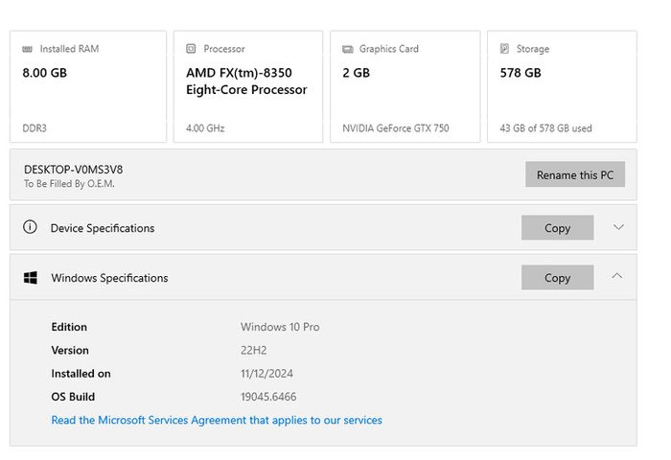
Task: Click the 4.00 GHz clock speed
Action: [x=205, y=128]
